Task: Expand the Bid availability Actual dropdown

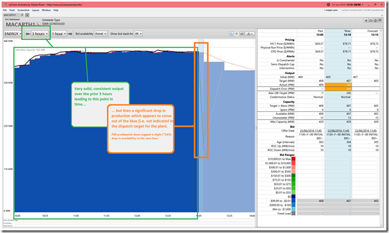Action: [100, 33]
